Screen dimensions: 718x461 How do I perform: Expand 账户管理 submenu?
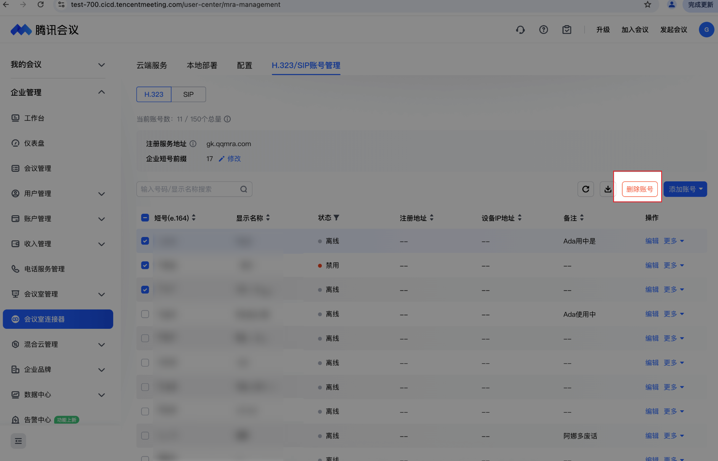click(x=101, y=219)
